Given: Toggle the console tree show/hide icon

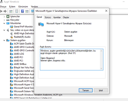Looking at the screenshot, I should coord(11,11).
